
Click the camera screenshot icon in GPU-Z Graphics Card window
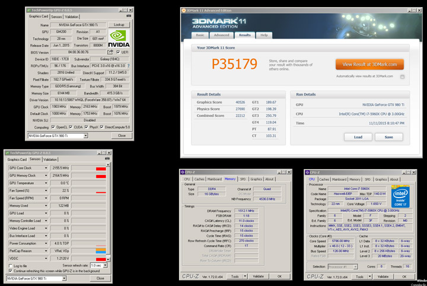click(x=129, y=16)
